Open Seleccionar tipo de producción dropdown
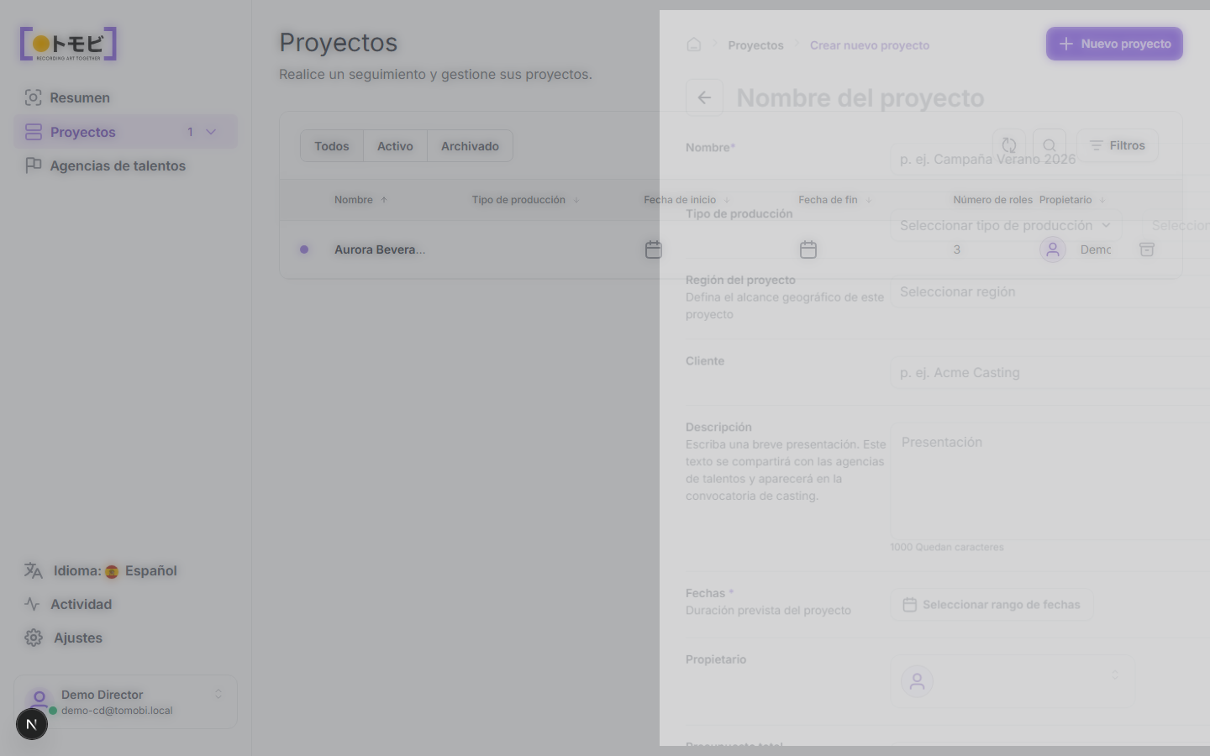Image resolution: width=1210 pixels, height=756 pixels. click(x=1006, y=225)
